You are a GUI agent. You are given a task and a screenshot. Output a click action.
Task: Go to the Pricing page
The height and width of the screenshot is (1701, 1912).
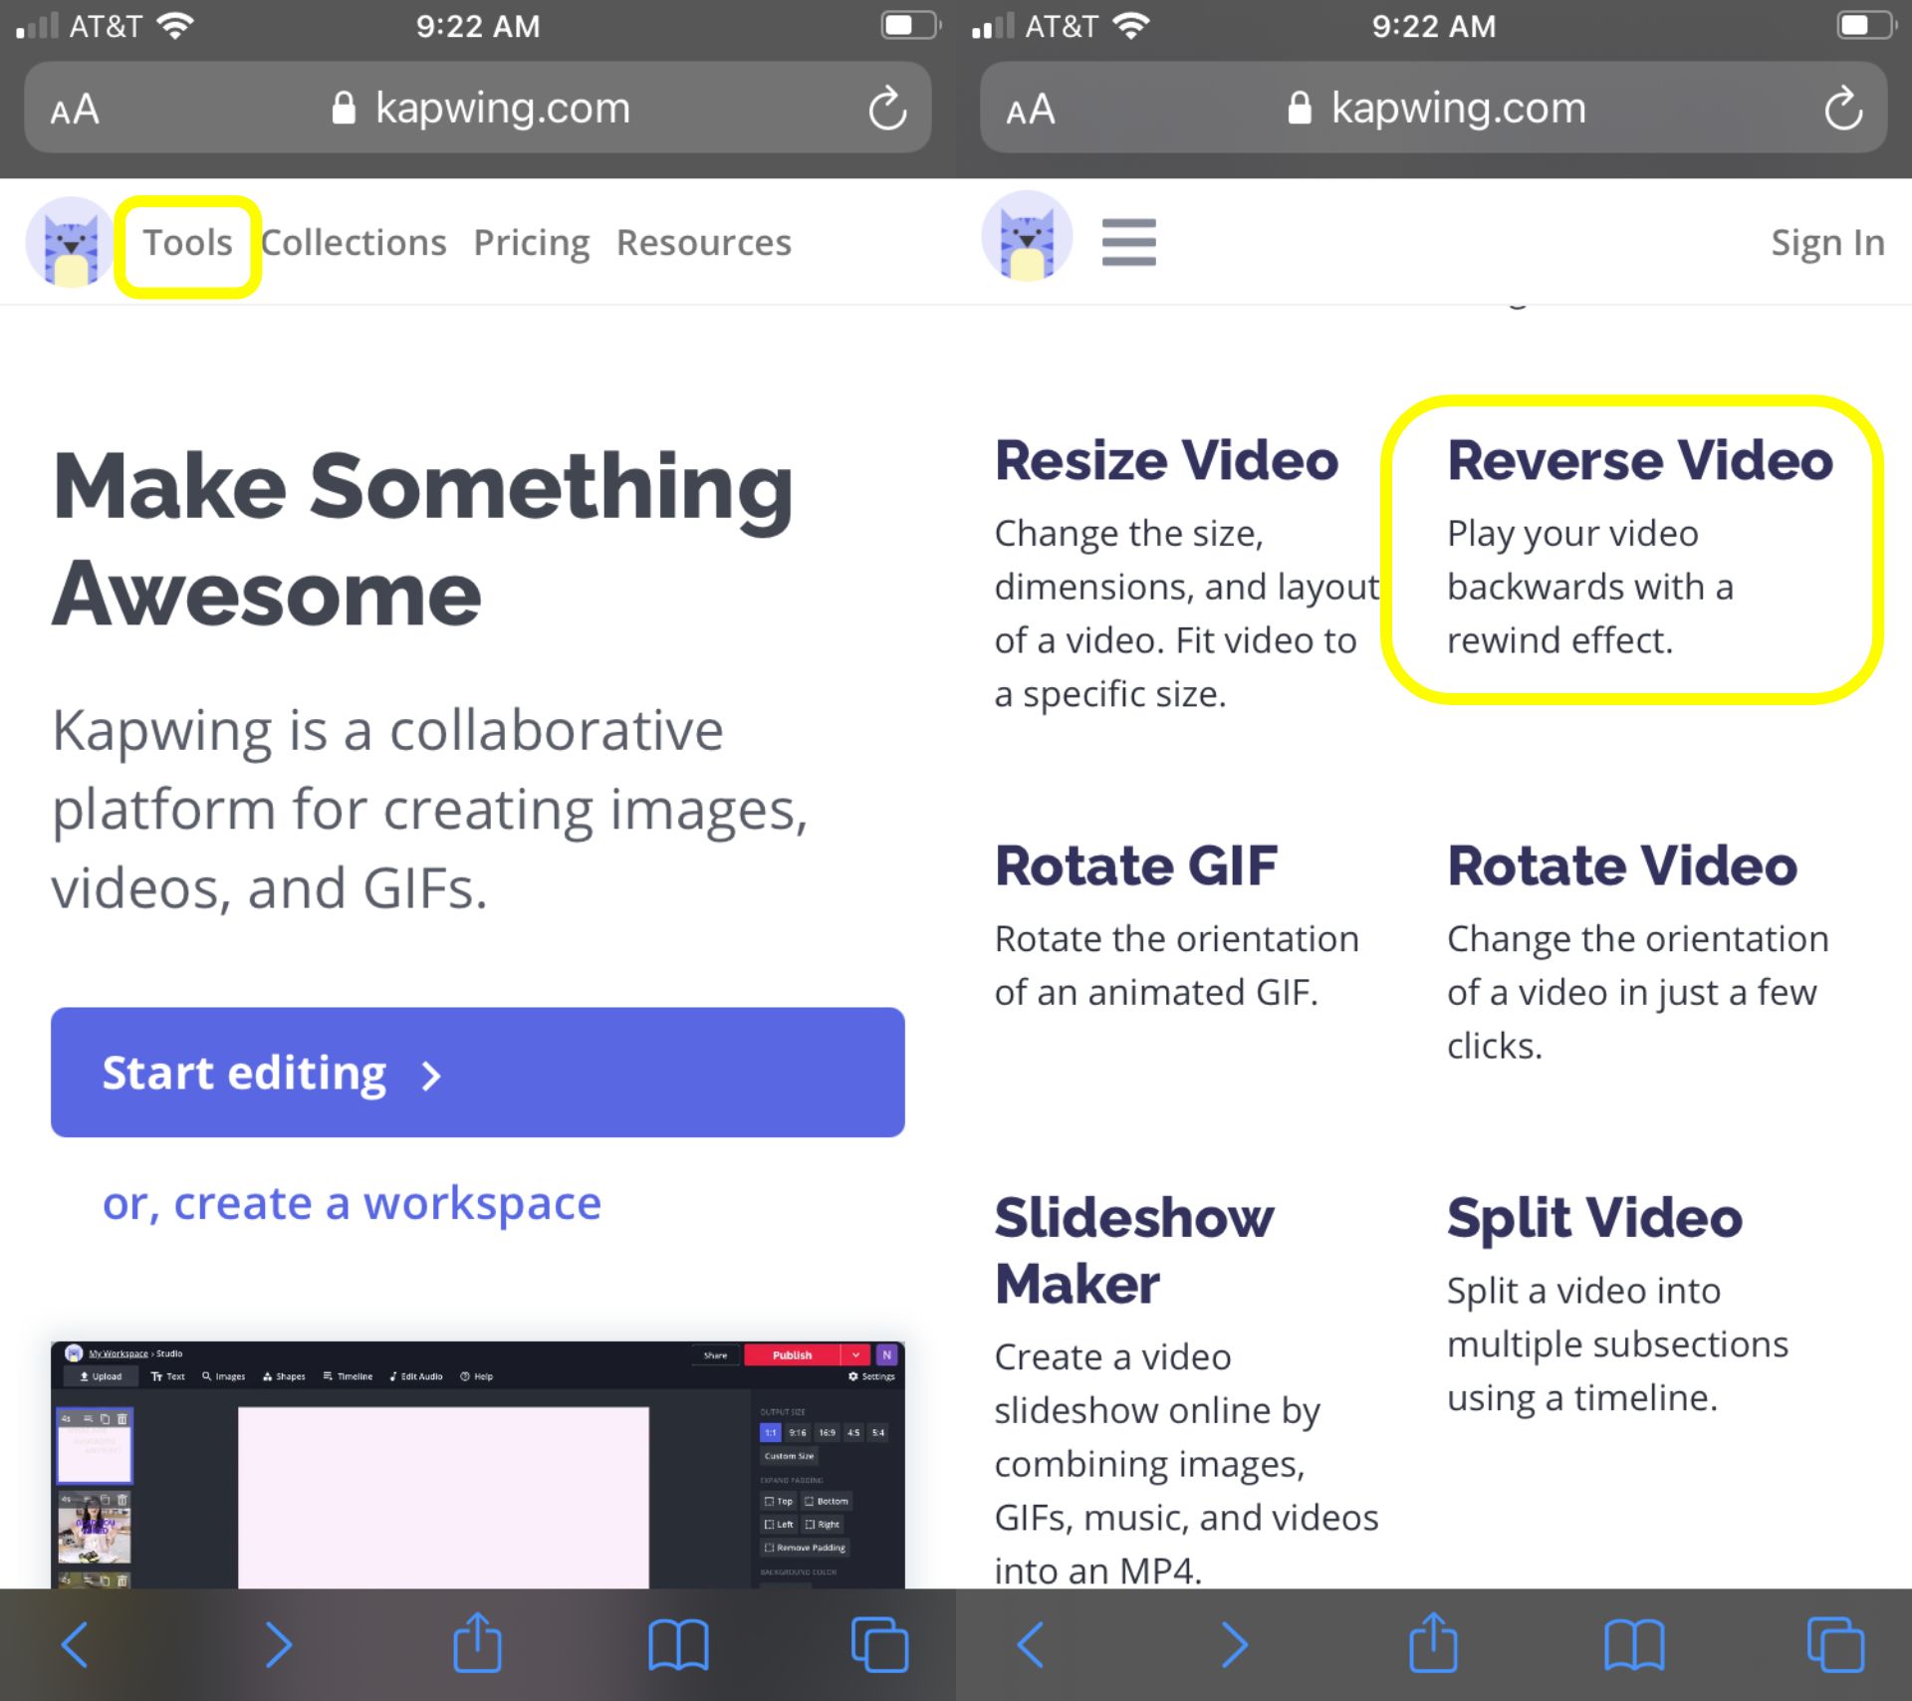click(x=531, y=243)
